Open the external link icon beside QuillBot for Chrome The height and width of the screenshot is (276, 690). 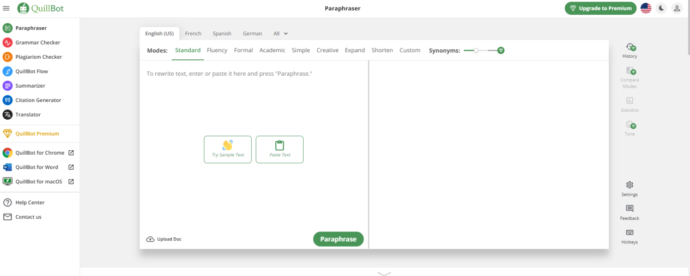click(71, 153)
